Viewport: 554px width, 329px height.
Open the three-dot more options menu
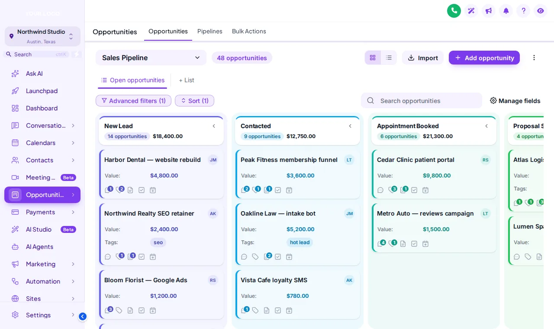pyautogui.click(x=534, y=58)
